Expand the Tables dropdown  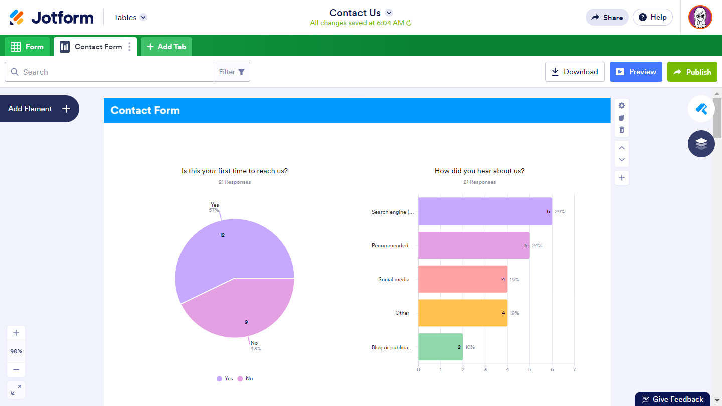[x=130, y=17]
